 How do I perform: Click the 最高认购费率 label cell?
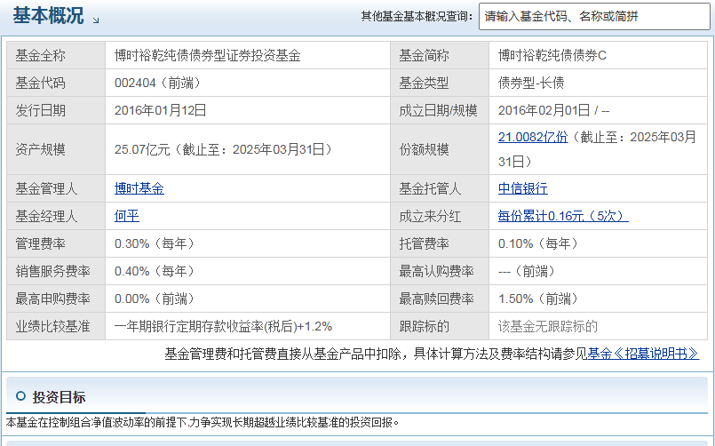click(x=440, y=271)
